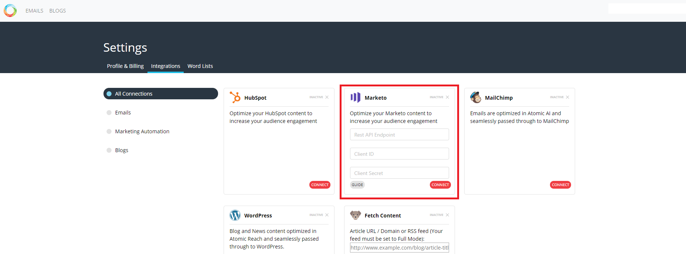Click the Marketo purple bars logo
686x254 pixels.
(x=355, y=97)
